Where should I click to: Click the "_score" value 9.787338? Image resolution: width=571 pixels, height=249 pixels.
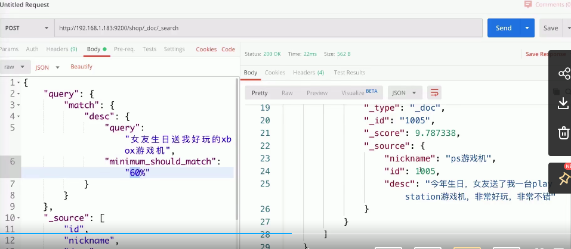(436, 133)
